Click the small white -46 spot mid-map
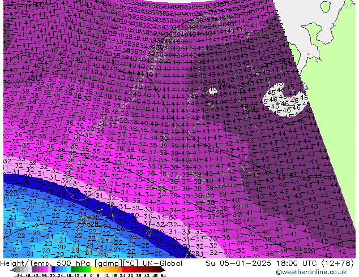Image resolution: width=359 pixels, height=277 pixels. pos(213,90)
